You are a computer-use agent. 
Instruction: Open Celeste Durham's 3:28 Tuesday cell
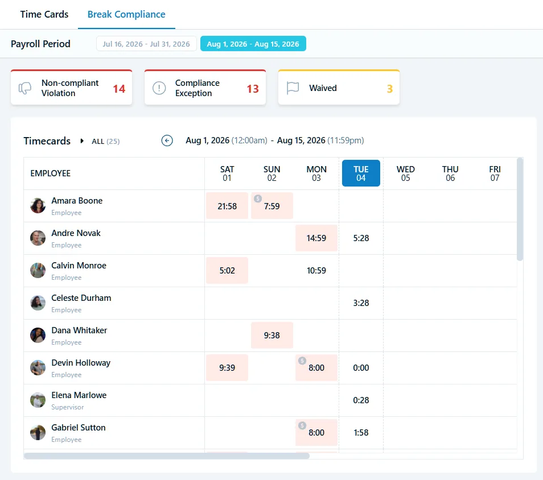click(361, 303)
